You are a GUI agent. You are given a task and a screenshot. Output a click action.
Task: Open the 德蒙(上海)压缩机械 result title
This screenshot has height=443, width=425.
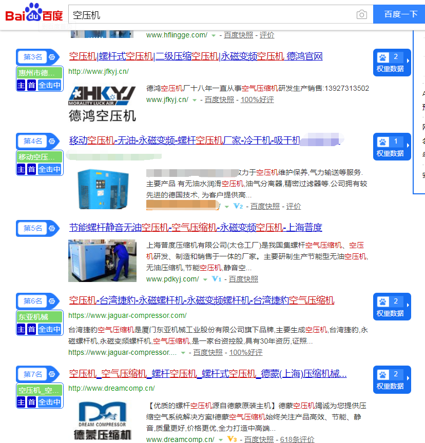(208, 374)
